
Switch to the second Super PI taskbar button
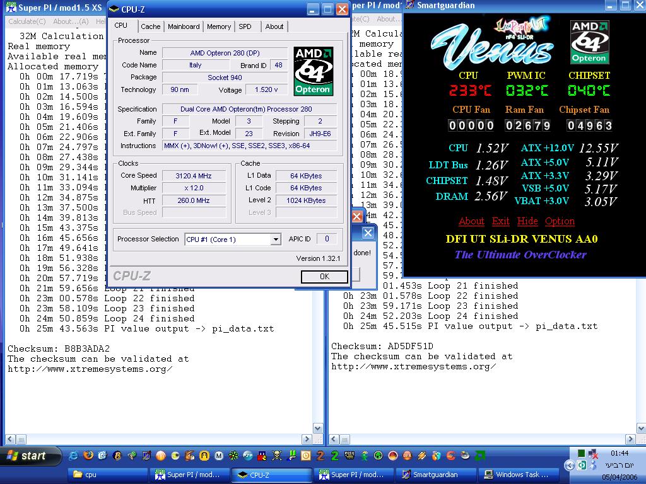pos(355,475)
